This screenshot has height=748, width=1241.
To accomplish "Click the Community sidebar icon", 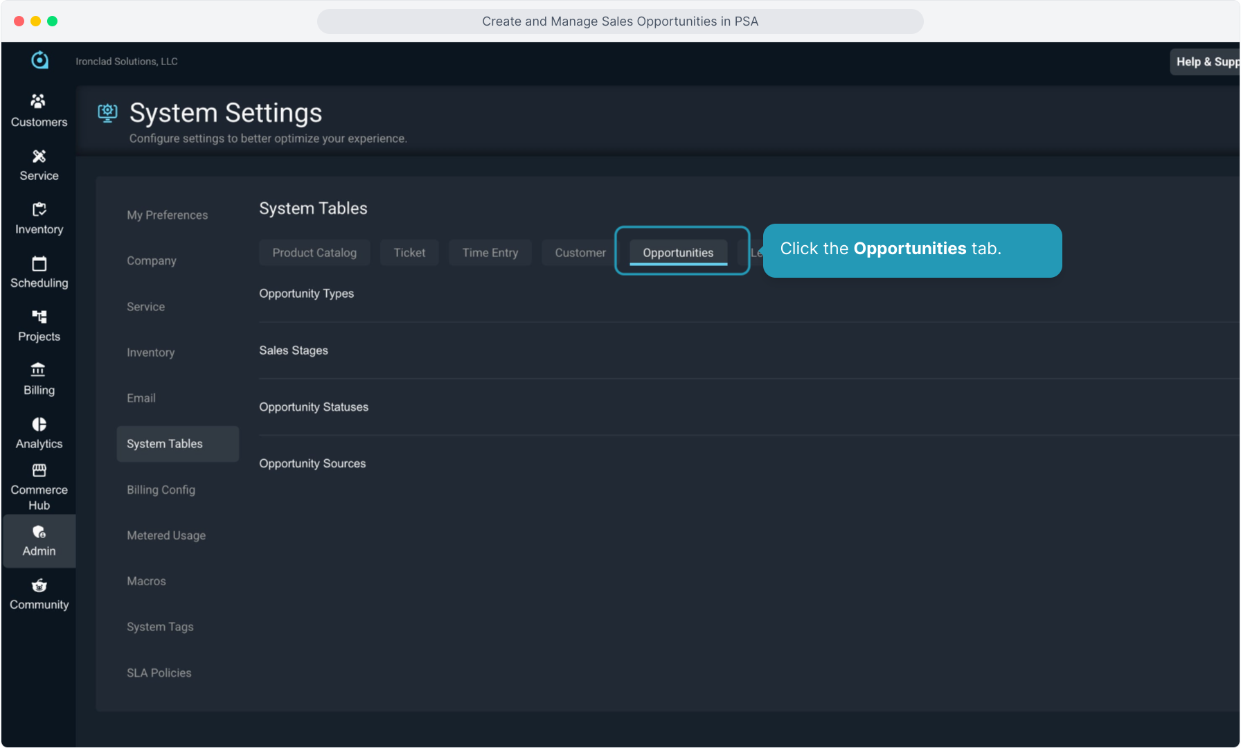I will point(39,586).
